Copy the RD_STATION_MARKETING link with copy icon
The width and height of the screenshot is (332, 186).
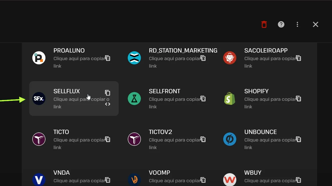pos(203,58)
